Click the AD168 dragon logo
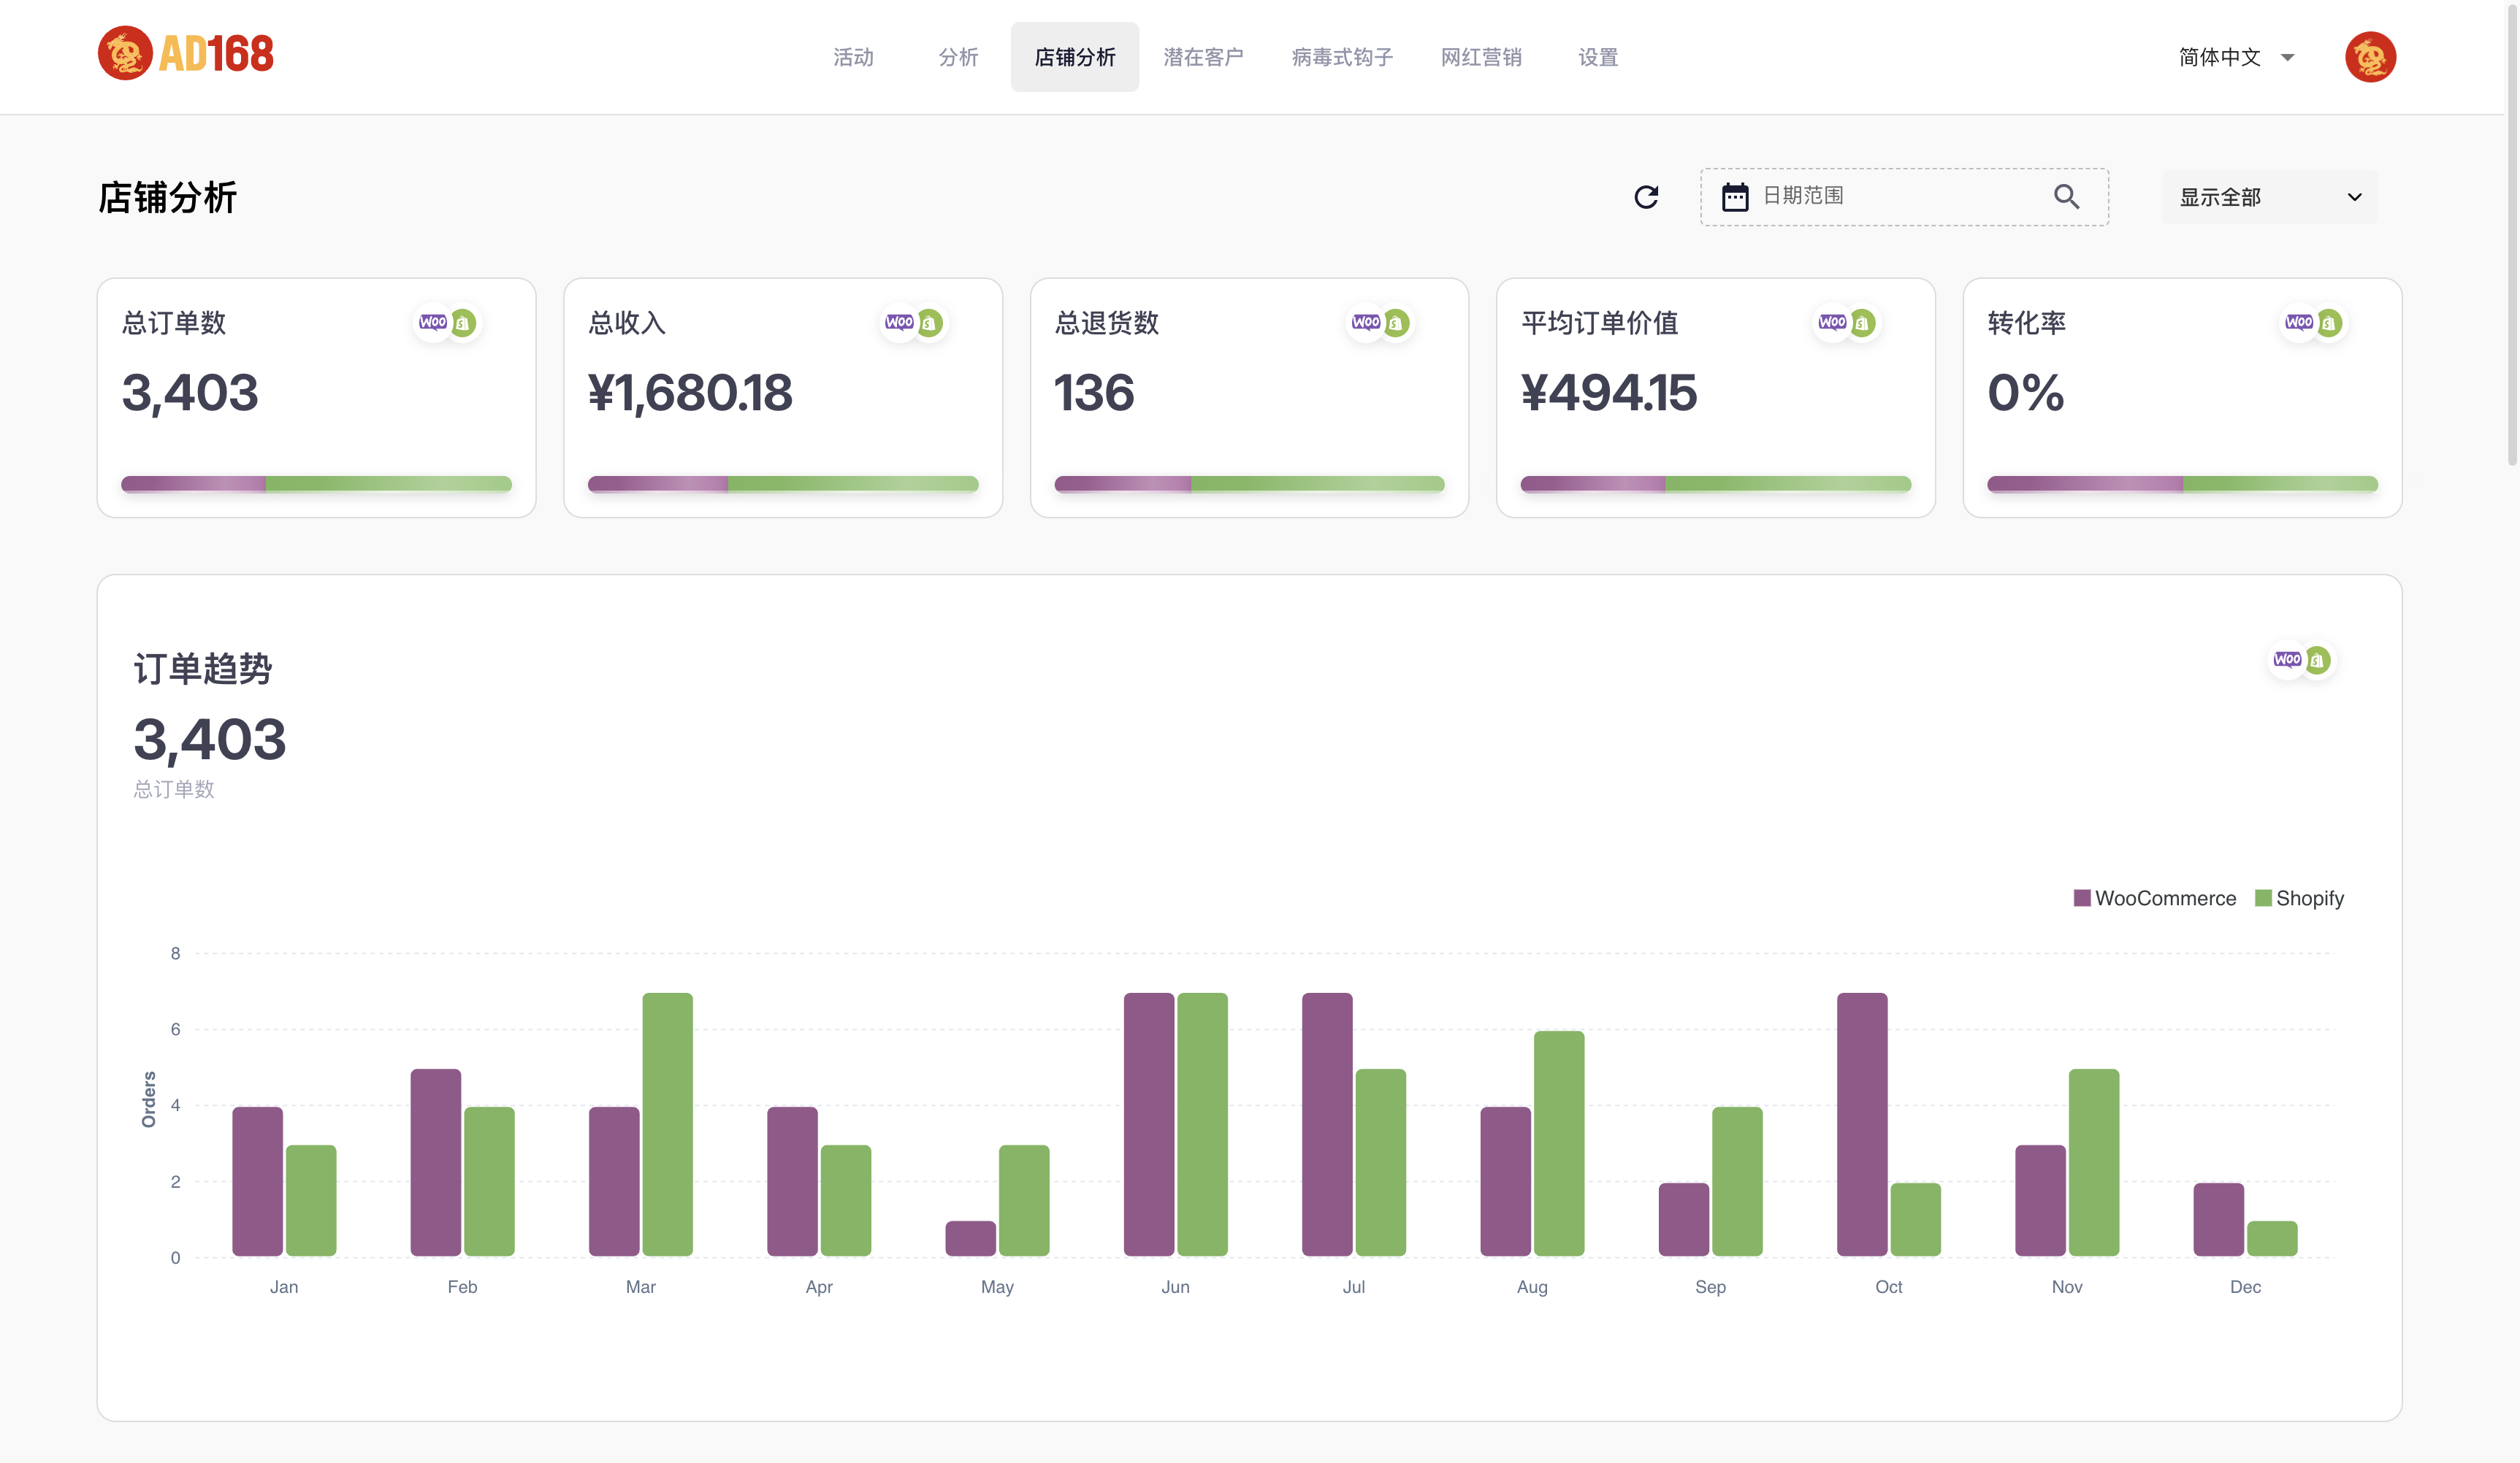This screenshot has height=1463, width=2520. click(x=186, y=54)
